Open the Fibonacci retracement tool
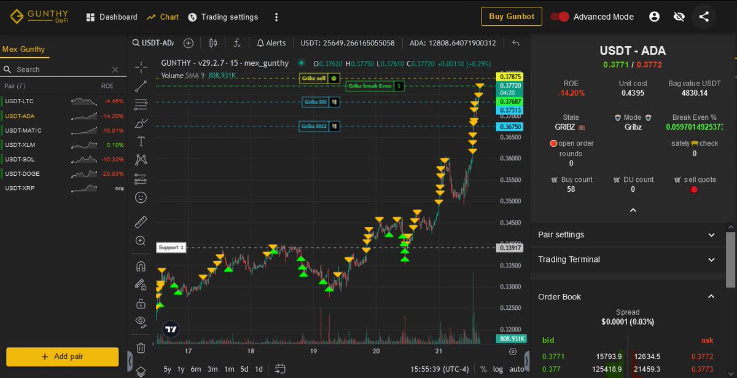The image size is (737, 378). [x=141, y=104]
